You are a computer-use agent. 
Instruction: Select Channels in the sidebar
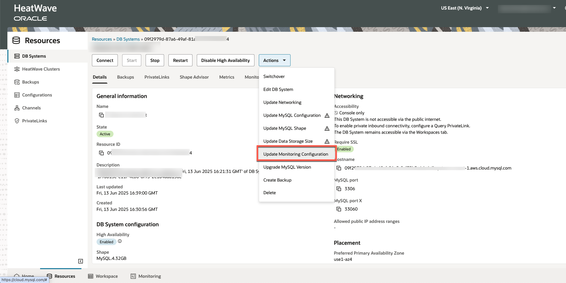(31, 108)
